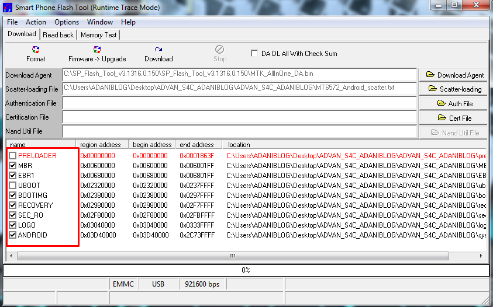The height and width of the screenshot is (307, 493).
Task: Click UBOOT end address 0x0237FFFF
Action: [x=197, y=186]
